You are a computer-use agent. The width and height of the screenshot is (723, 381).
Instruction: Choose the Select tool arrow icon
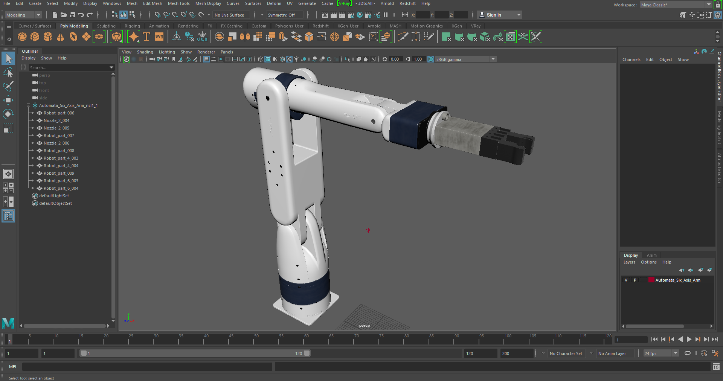coord(8,58)
